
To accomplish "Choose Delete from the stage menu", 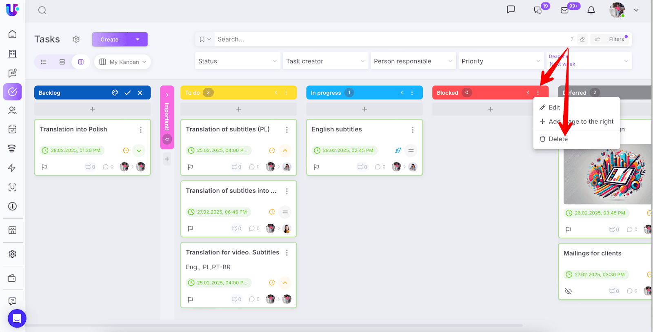I will pos(558,139).
